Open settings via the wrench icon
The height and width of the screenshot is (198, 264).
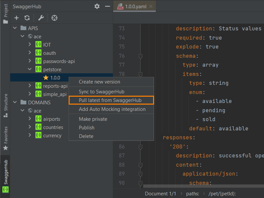coord(41,18)
